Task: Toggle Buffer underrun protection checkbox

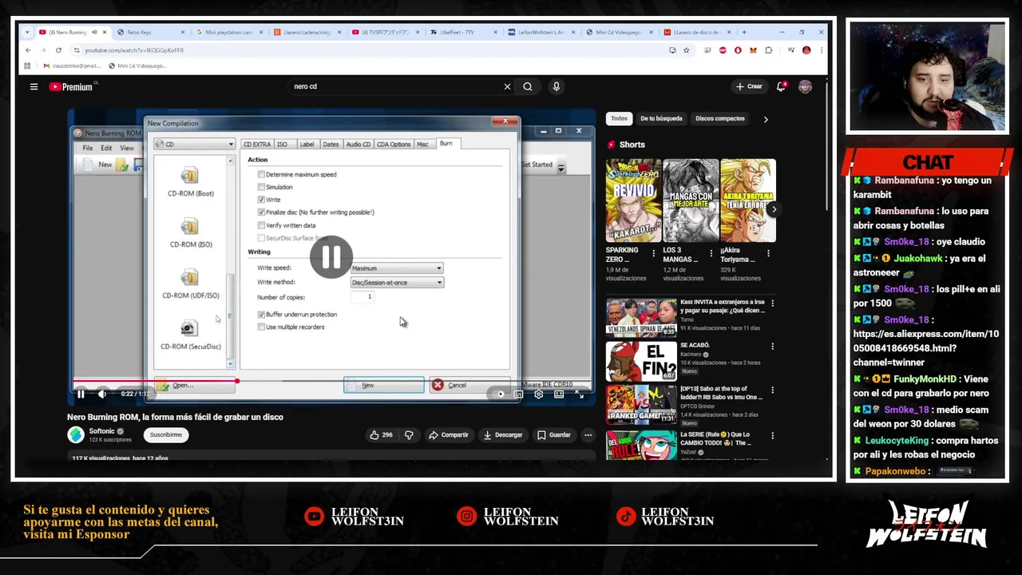Action: coord(261,315)
